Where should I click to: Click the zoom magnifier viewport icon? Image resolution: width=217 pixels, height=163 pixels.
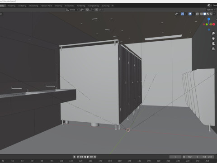[213, 34]
